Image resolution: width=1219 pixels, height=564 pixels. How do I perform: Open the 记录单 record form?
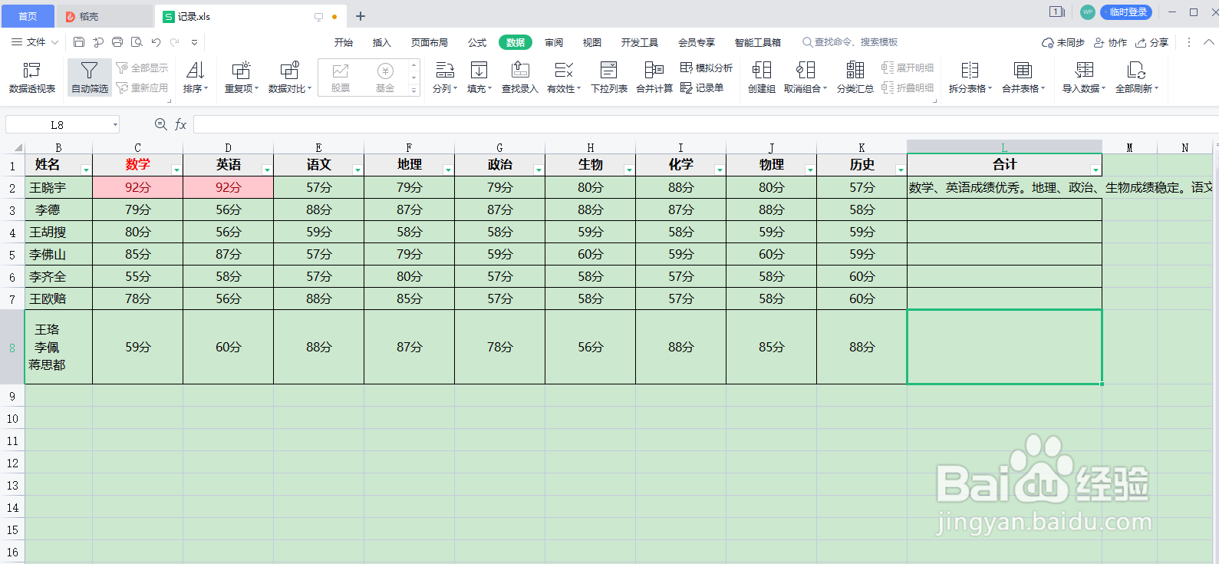(x=702, y=88)
